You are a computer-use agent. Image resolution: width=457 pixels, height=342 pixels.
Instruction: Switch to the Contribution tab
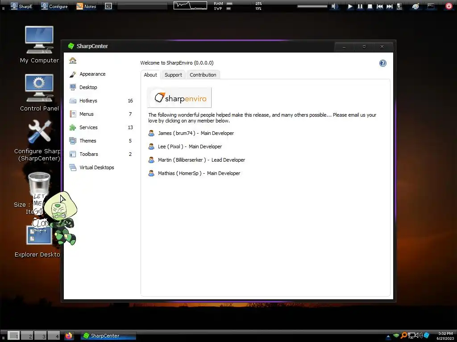point(203,75)
